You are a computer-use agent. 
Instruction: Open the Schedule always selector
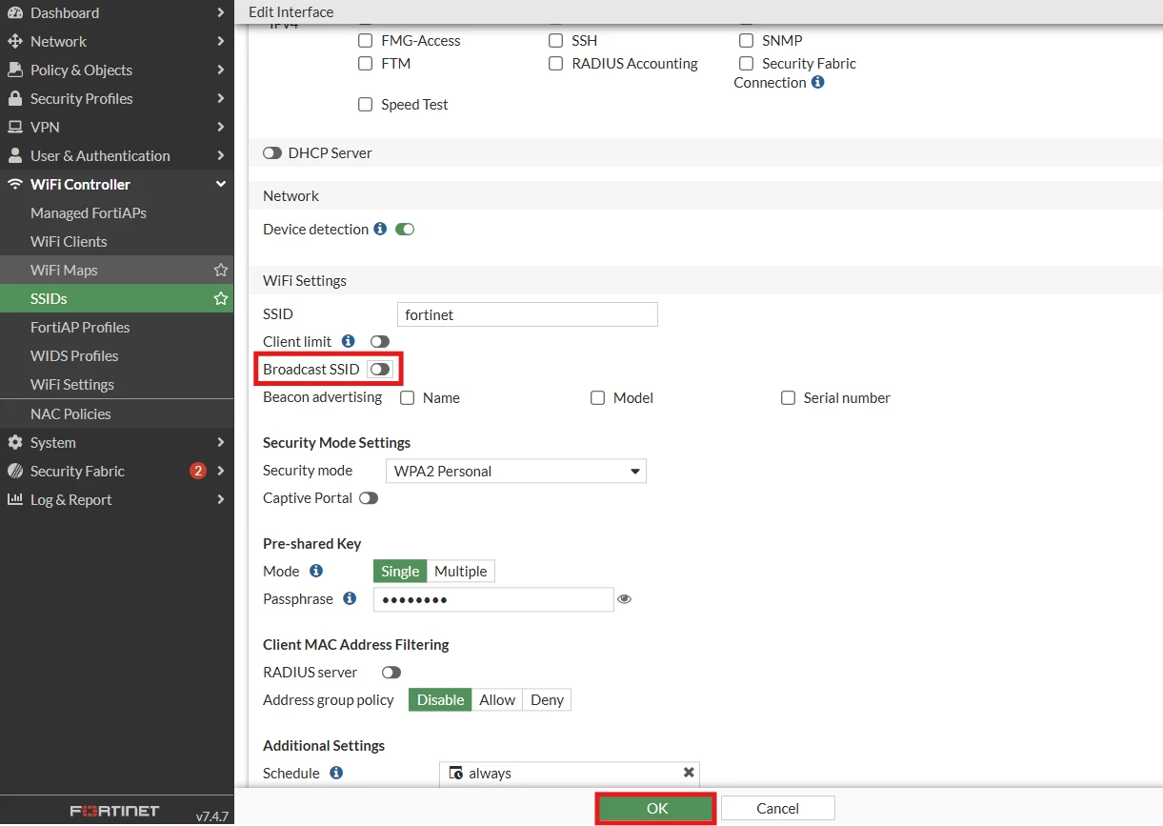pyautogui.click(x=570, y=773)
